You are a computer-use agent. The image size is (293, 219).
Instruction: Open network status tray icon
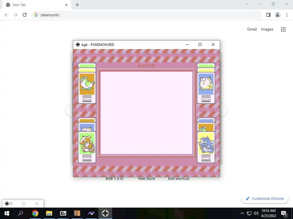249,213
